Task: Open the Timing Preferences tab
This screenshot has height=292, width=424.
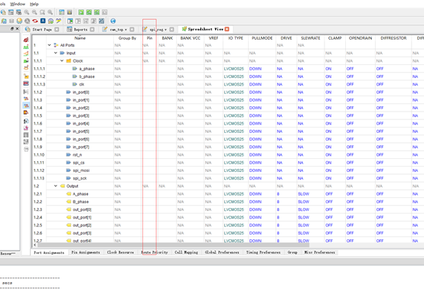Action: point(263,252)
